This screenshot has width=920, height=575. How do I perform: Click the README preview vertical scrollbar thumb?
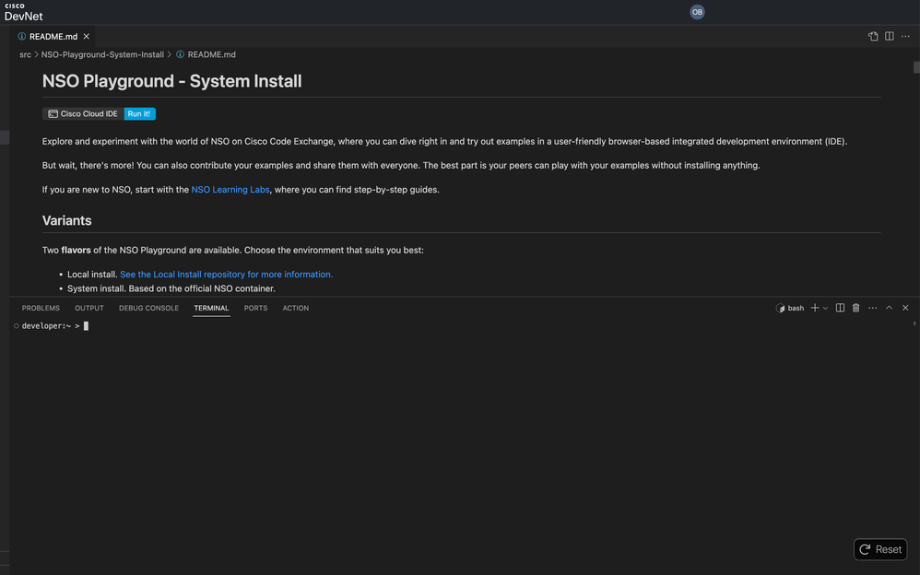(916, 67)
